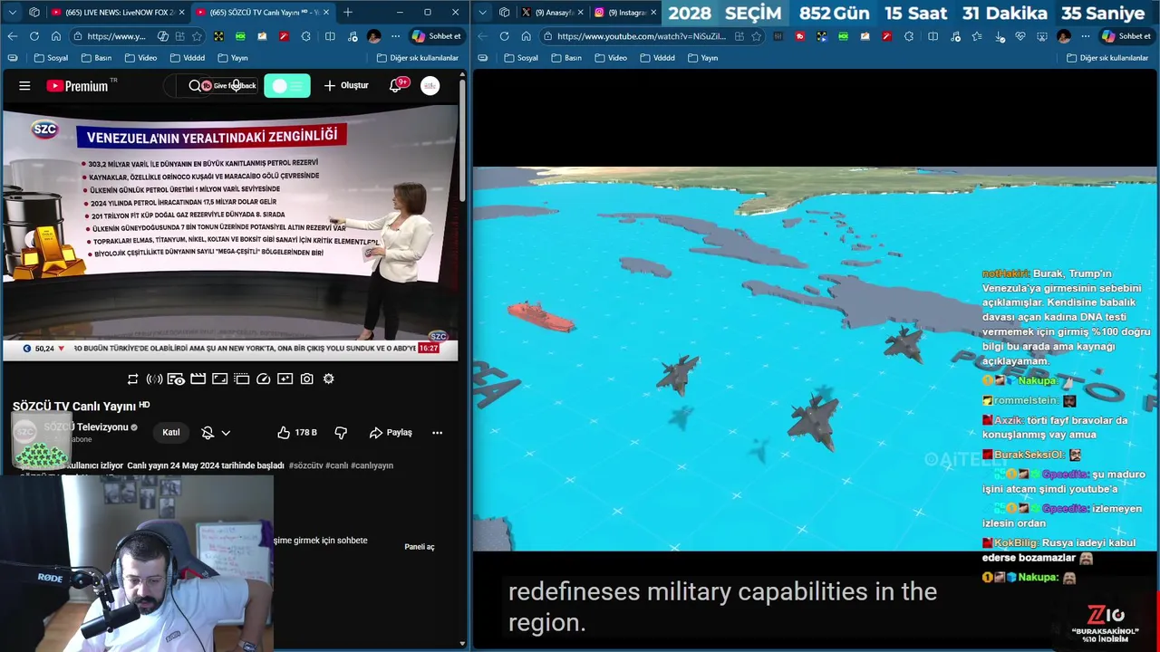Click the video filters sparkle icon
Viewport: 1160px width, 652px height.
tap(285, 379)
